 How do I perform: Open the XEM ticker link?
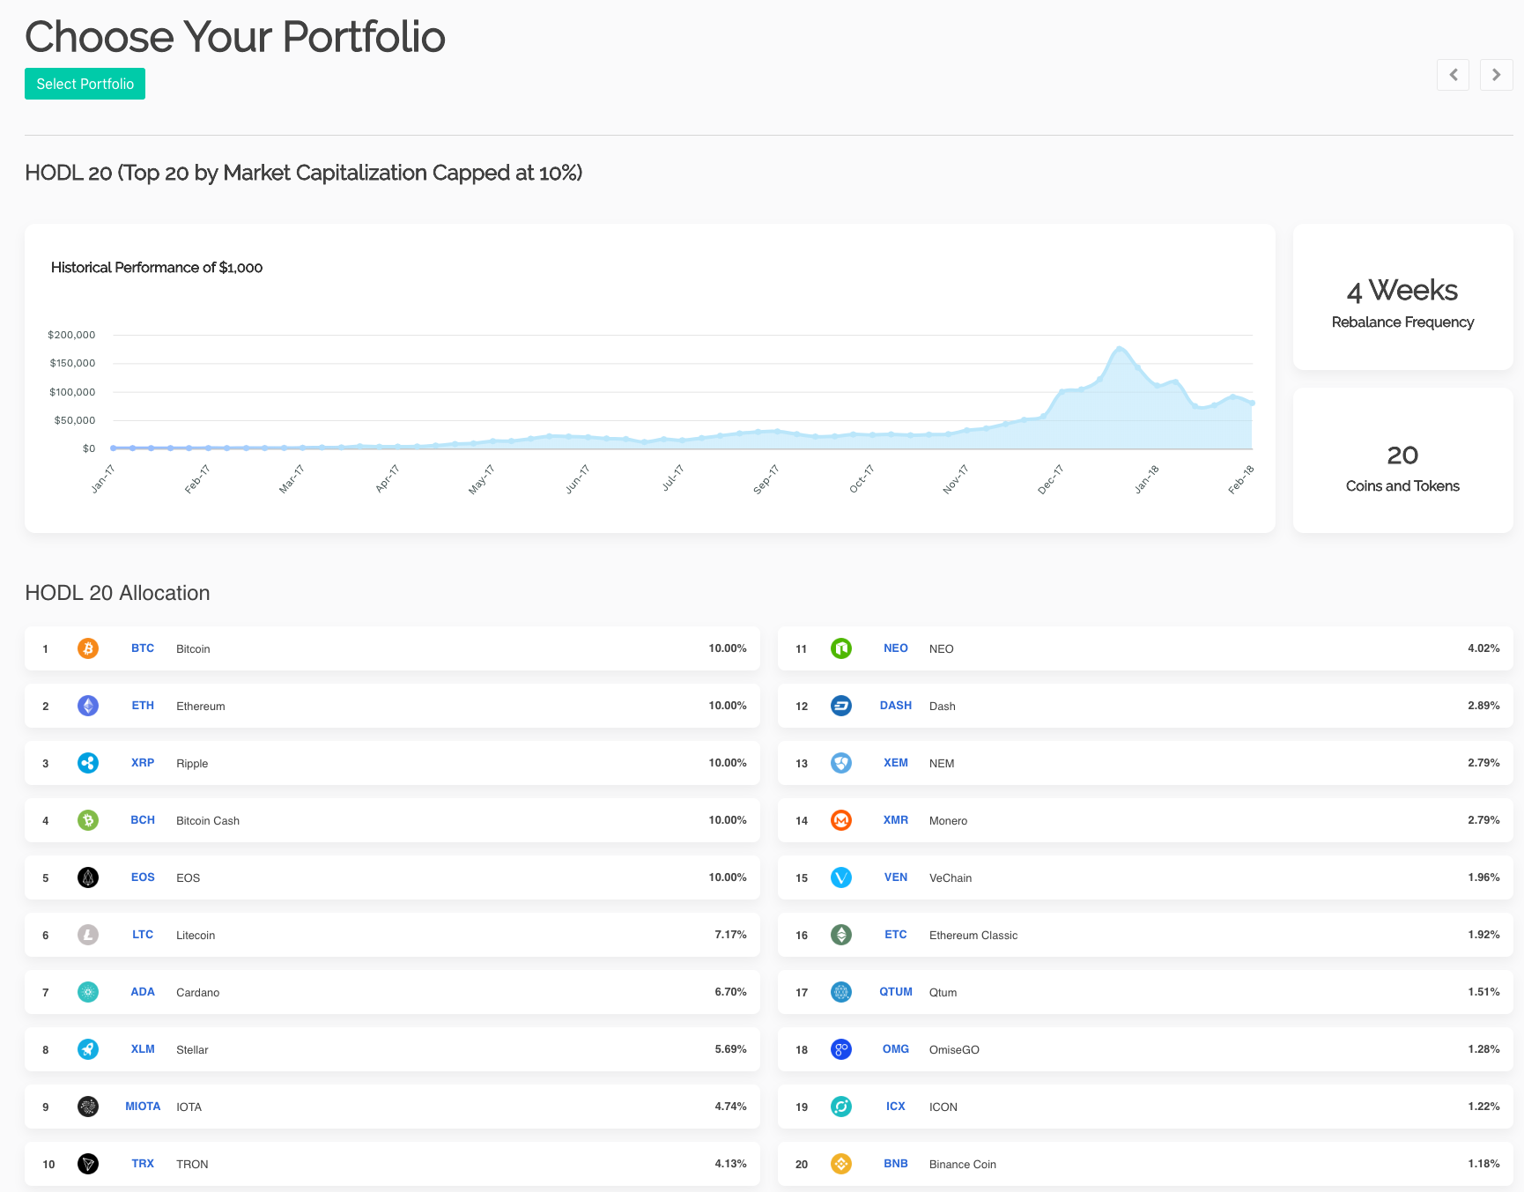896,763
